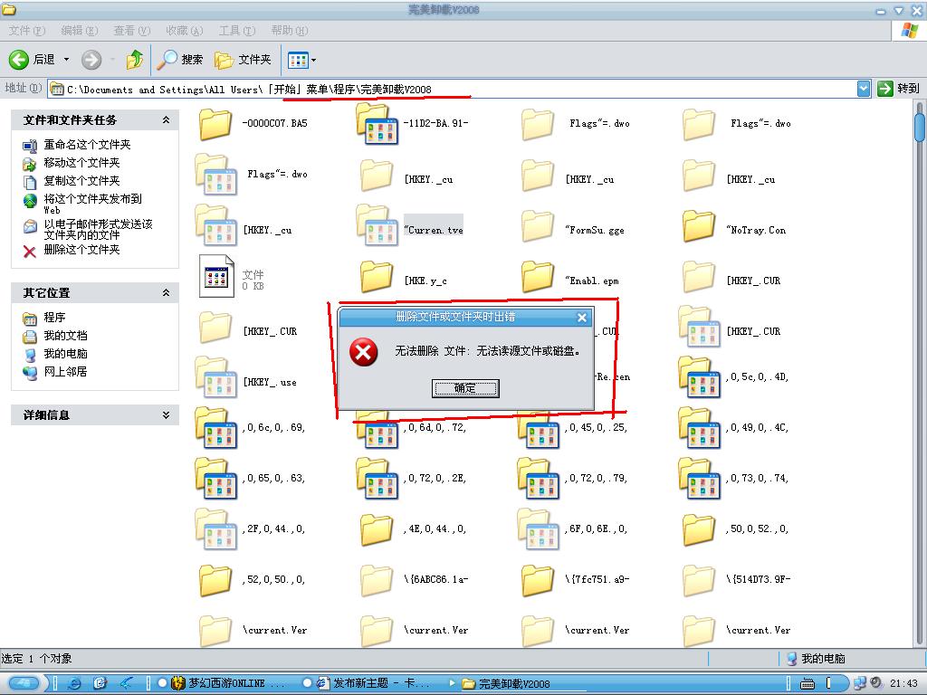The image size is (927, 695).
Task: Select the [HKEY_.use folder icon
Action: (x=215, y=377)
